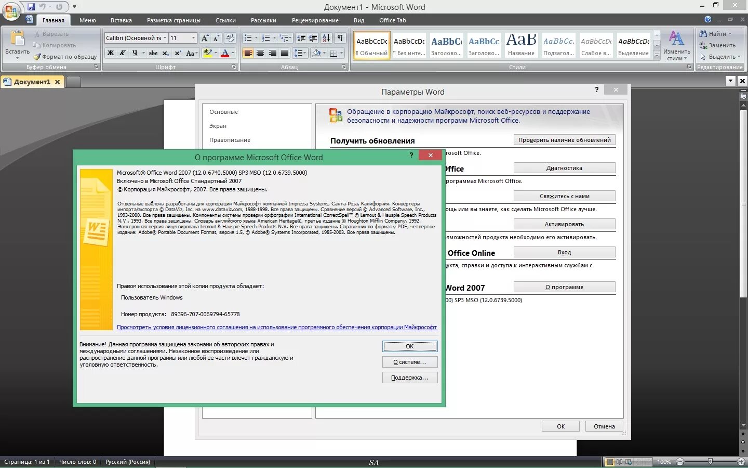Open the license agreement link
748x468 pixels.
[x=277, y=327]
